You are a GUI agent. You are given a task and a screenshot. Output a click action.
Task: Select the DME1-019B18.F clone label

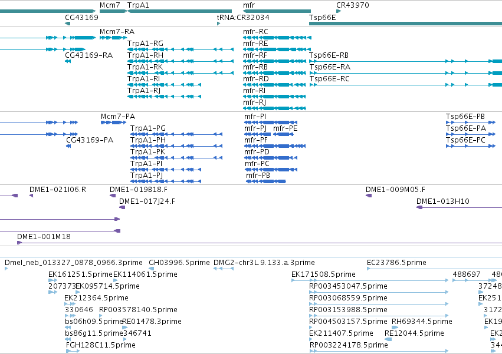[x=139, y=190]
